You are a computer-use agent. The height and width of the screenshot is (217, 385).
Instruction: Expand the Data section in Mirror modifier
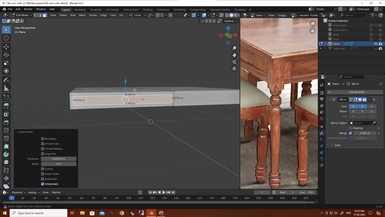(x=337, y=145)
